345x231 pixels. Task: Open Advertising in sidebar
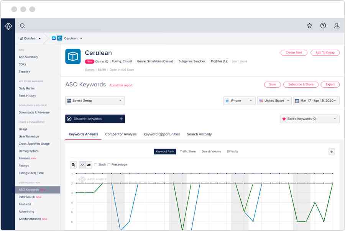coord(26,212)
